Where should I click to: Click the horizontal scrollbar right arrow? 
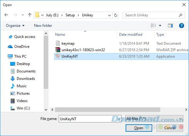coord(186,109)
